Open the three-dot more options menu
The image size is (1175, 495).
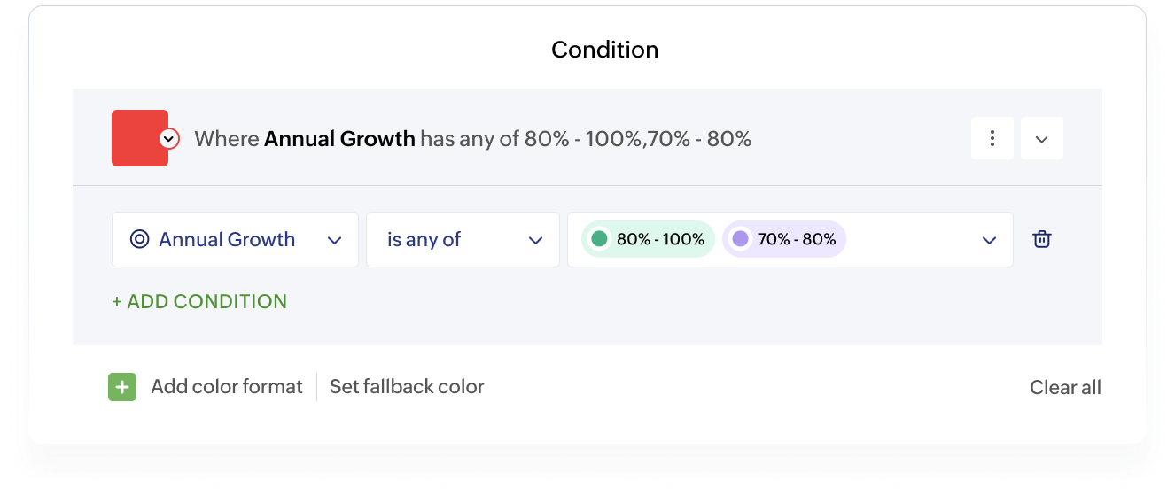tap(992, 139)
